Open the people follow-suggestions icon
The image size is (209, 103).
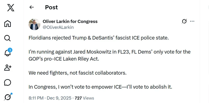pyautogui.click(x=8, y=68)
